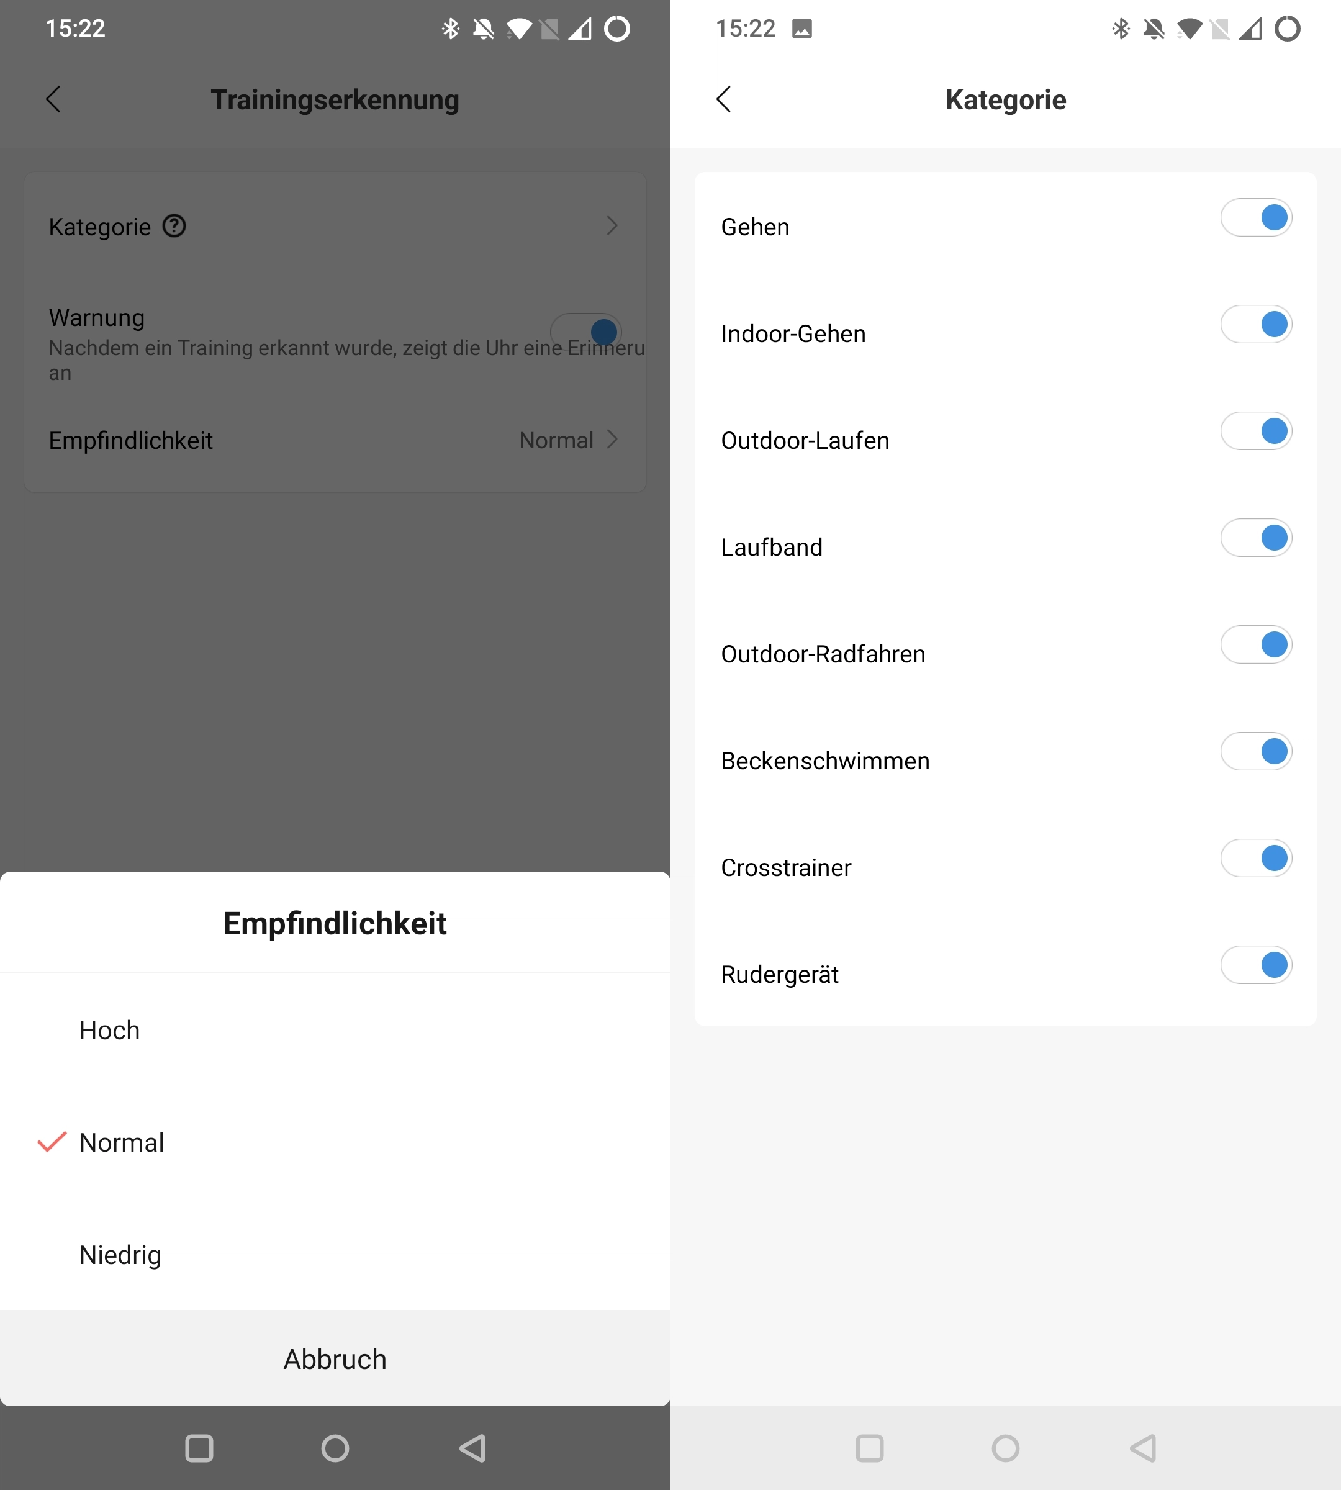Tap the recent apps square on the right screen
This screenshot has width=1341, height=1490.
coord(869,1448)
